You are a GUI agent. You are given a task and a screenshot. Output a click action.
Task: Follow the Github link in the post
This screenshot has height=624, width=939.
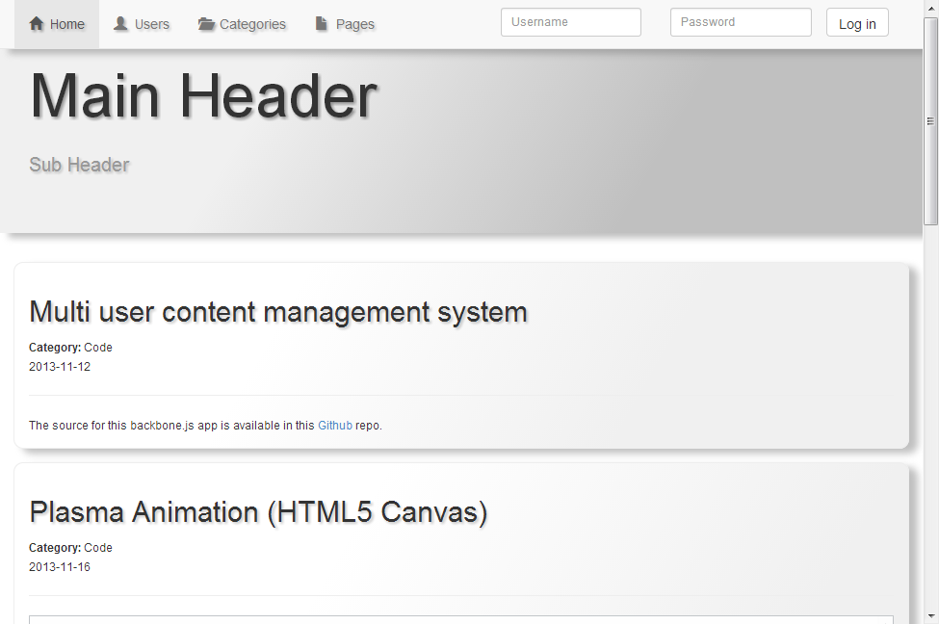pyautogui.click(x=335, y=426)
